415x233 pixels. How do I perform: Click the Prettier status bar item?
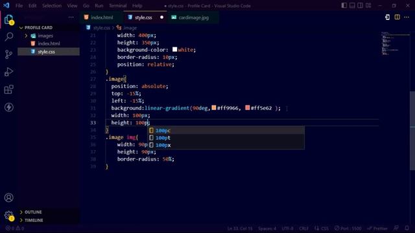coord(377,228)
